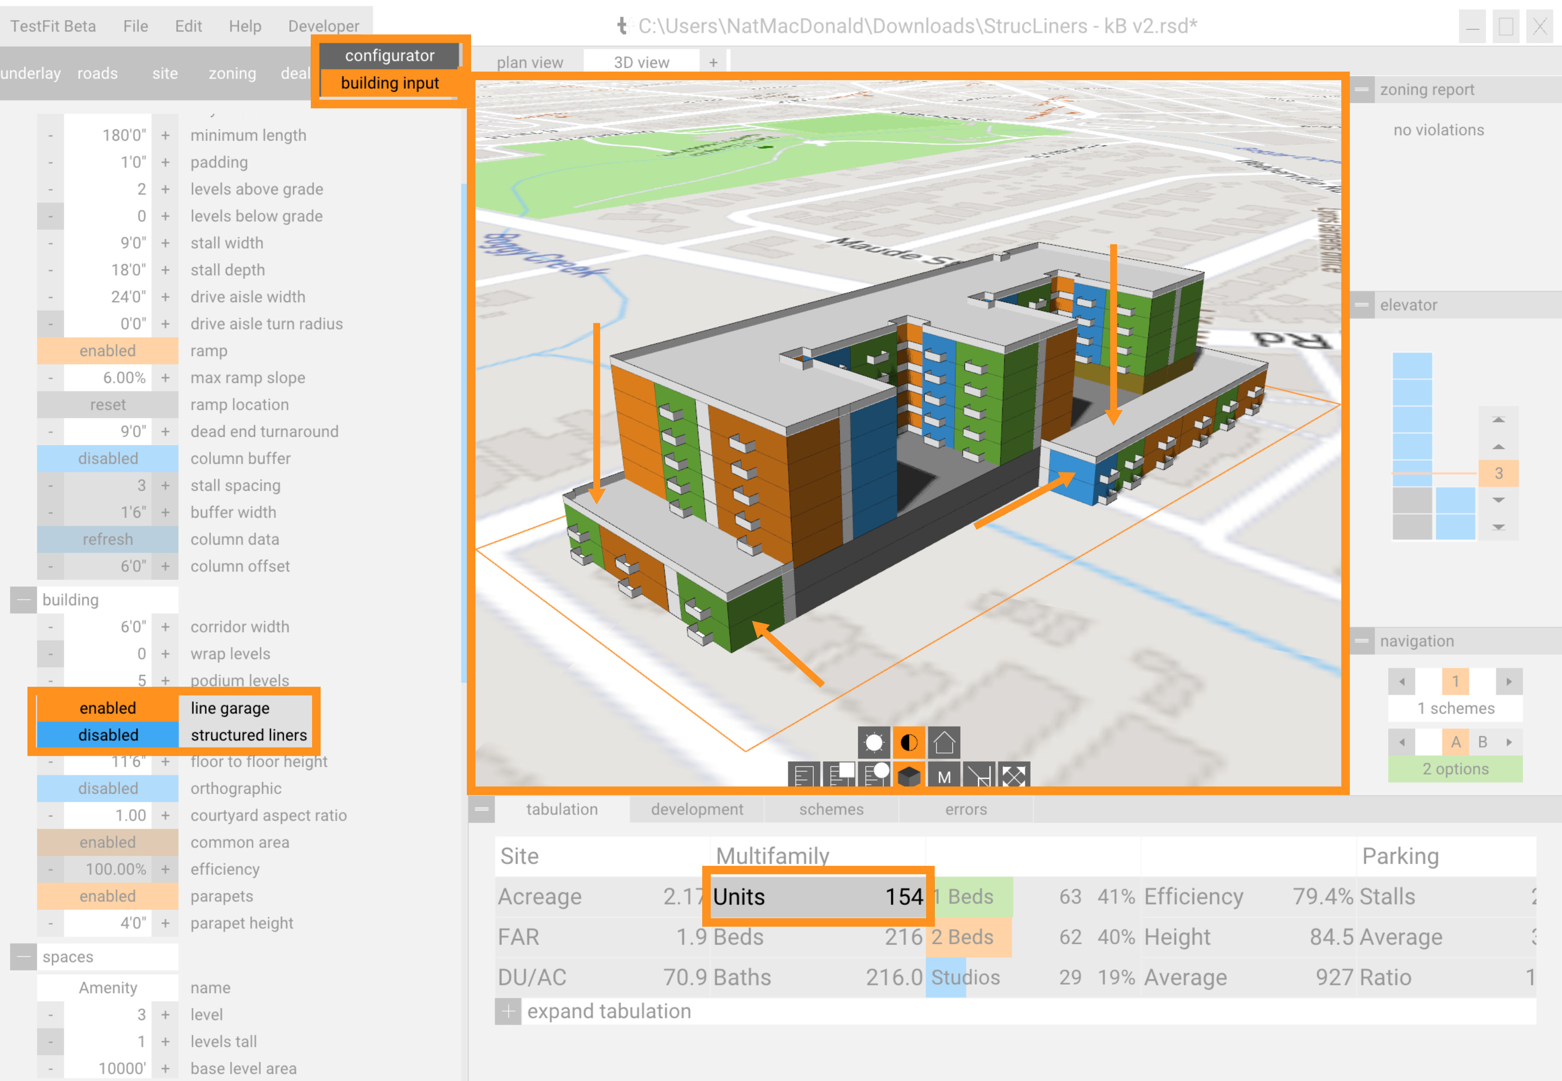1562x1081 pixels.
Task: Toggle the line garage enabled switch
Action: click(108, 708)
